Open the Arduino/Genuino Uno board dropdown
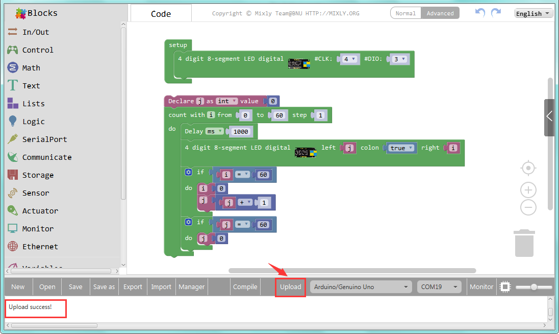Screen dimensions: 559x334 [x=361, y=287]
